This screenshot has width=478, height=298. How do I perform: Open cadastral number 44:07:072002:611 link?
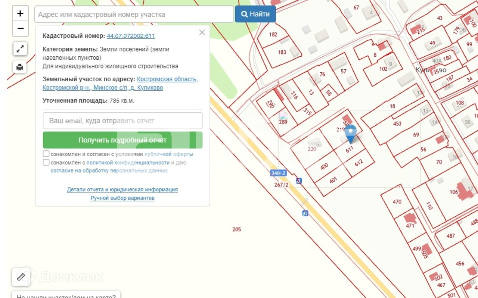[131, 36]
